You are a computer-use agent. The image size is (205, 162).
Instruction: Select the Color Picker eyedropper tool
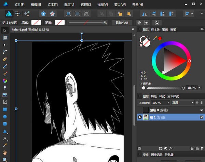pos(5,145)
